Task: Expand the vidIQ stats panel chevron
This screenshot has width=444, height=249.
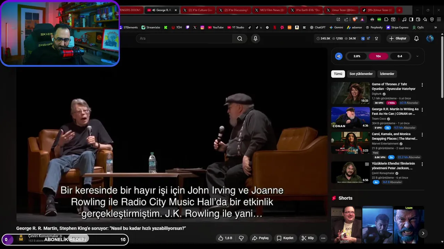Action: 417,56
